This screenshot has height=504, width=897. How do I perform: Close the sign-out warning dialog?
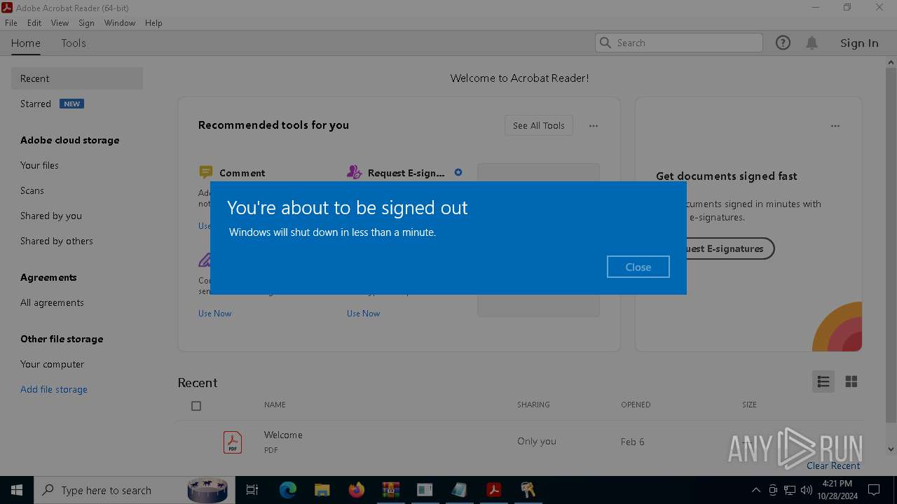pyautogui.click(x=638, y=267)
